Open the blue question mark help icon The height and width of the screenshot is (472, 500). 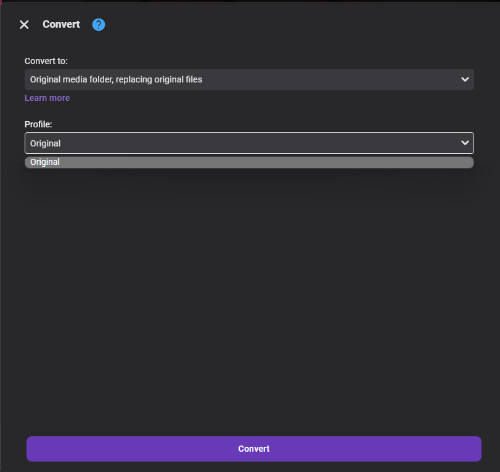(x=99, y=25)
